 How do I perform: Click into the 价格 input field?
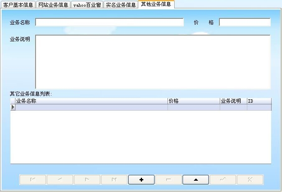245,22
